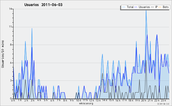Click the y-axis value 6
Image resolution: width=172 pixels, height=106 pixels.
(11, 63)
